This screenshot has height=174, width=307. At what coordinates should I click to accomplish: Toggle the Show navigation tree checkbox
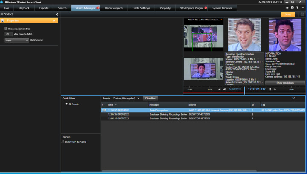coord(6,29)
